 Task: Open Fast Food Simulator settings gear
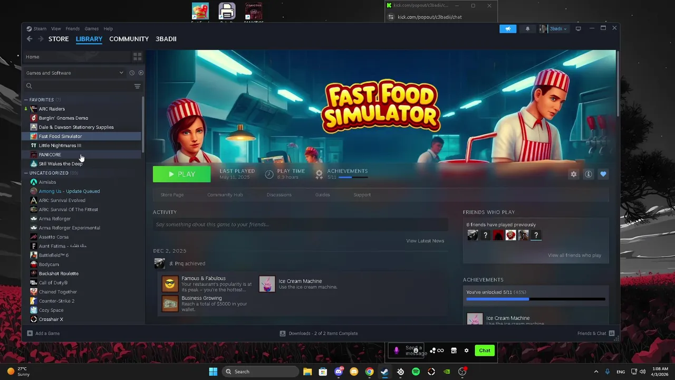[x=574, y=174]
